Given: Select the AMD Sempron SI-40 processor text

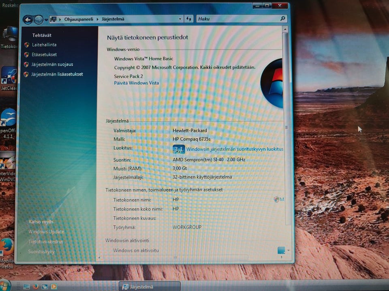Looking at the screenshot, I should click(209, 160).
